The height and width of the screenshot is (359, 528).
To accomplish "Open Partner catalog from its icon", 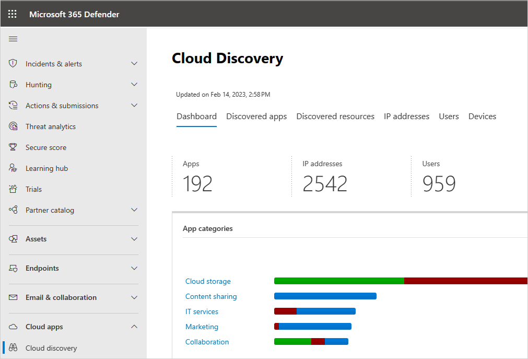I will [x=13, y=210].
